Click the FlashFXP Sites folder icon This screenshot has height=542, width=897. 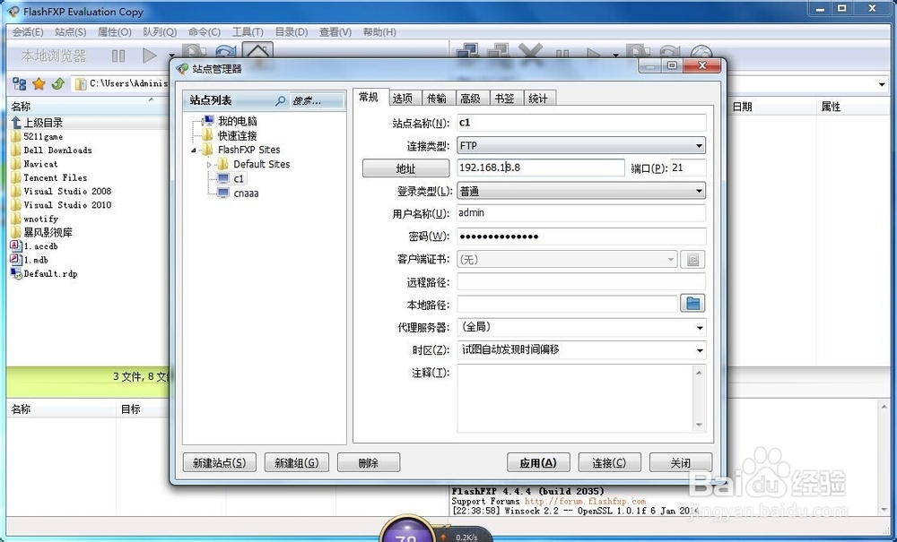(207, 150)
